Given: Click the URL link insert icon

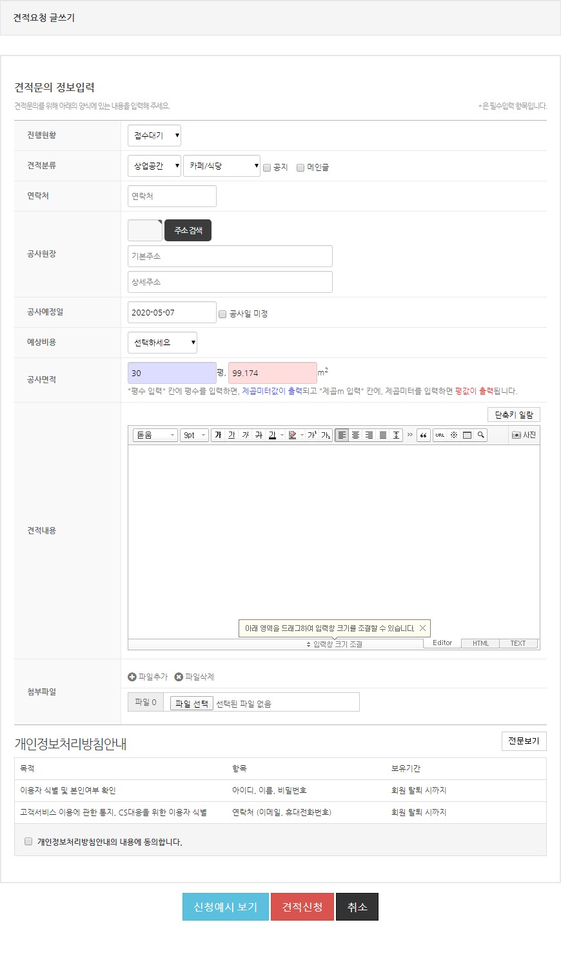Looking at the screenshot, I should [440, 435].
